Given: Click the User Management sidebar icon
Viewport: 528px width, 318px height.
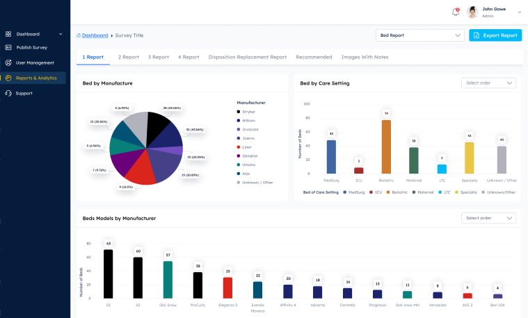Looking at the screenshot, I should (x=8, y=62).
